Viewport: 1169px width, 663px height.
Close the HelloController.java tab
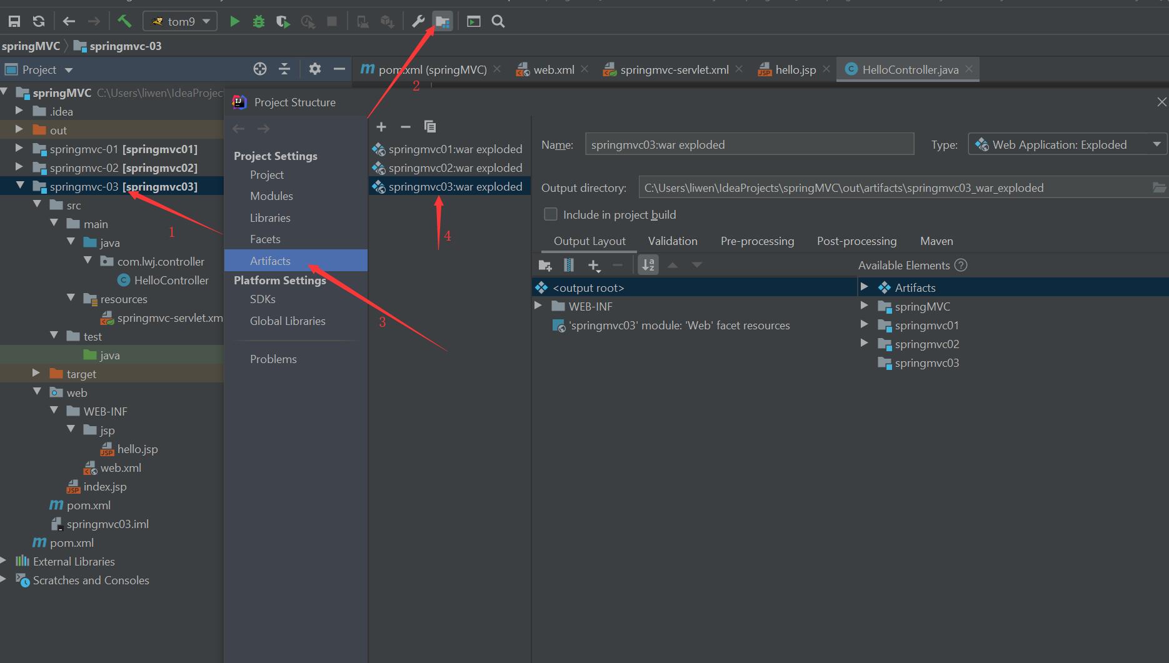[969, 69]
